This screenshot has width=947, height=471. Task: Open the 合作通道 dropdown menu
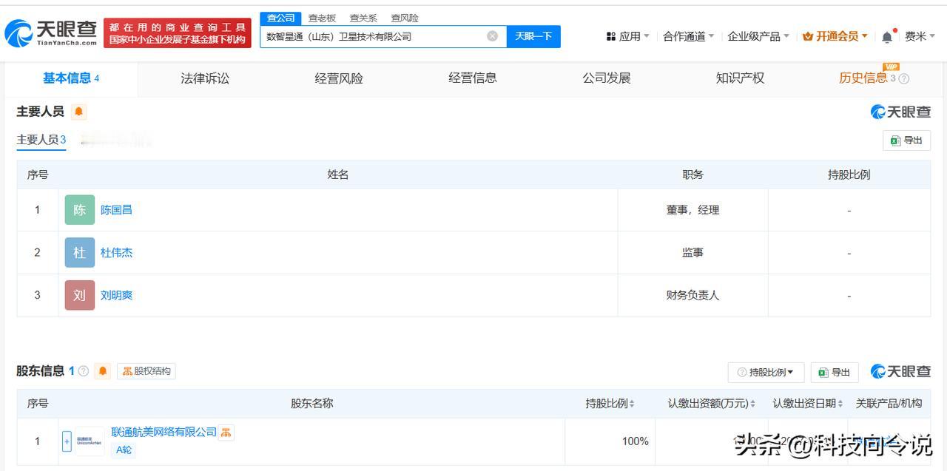tap(688, 36)
